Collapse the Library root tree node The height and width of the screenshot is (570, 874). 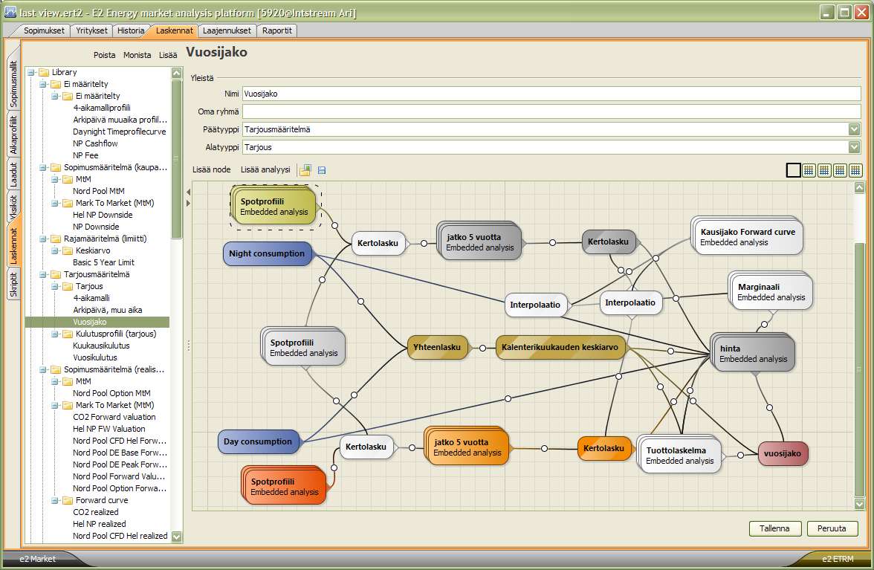(32, 72)
